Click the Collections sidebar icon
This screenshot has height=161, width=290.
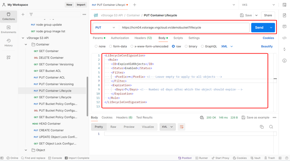click(x=9, y=16)
